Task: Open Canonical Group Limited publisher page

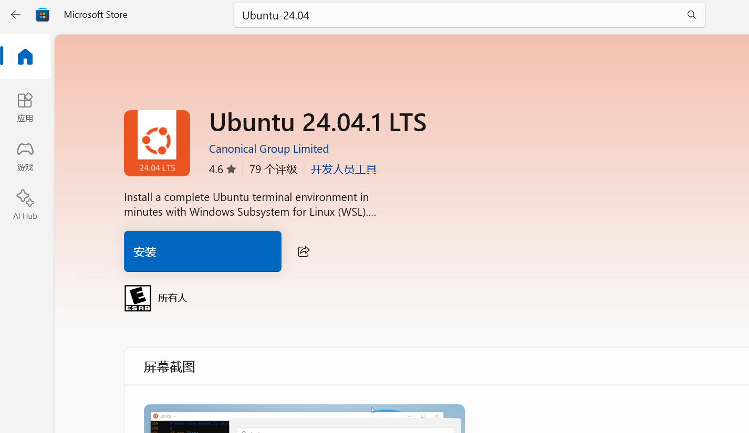Action: pos(269,149)
